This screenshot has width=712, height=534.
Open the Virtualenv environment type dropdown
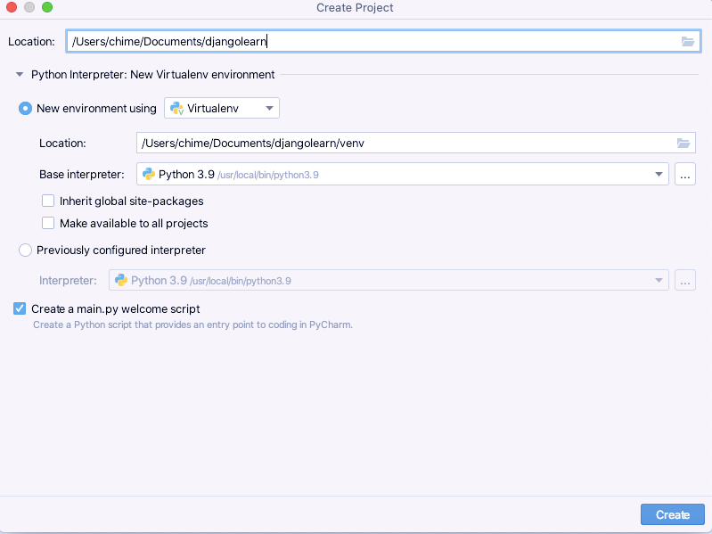(x=222, y=108)
